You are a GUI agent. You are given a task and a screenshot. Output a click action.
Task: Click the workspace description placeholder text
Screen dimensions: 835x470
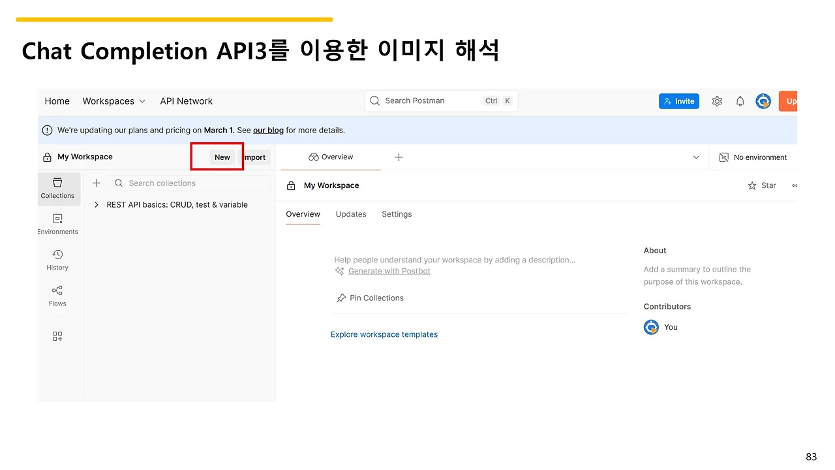455,260
